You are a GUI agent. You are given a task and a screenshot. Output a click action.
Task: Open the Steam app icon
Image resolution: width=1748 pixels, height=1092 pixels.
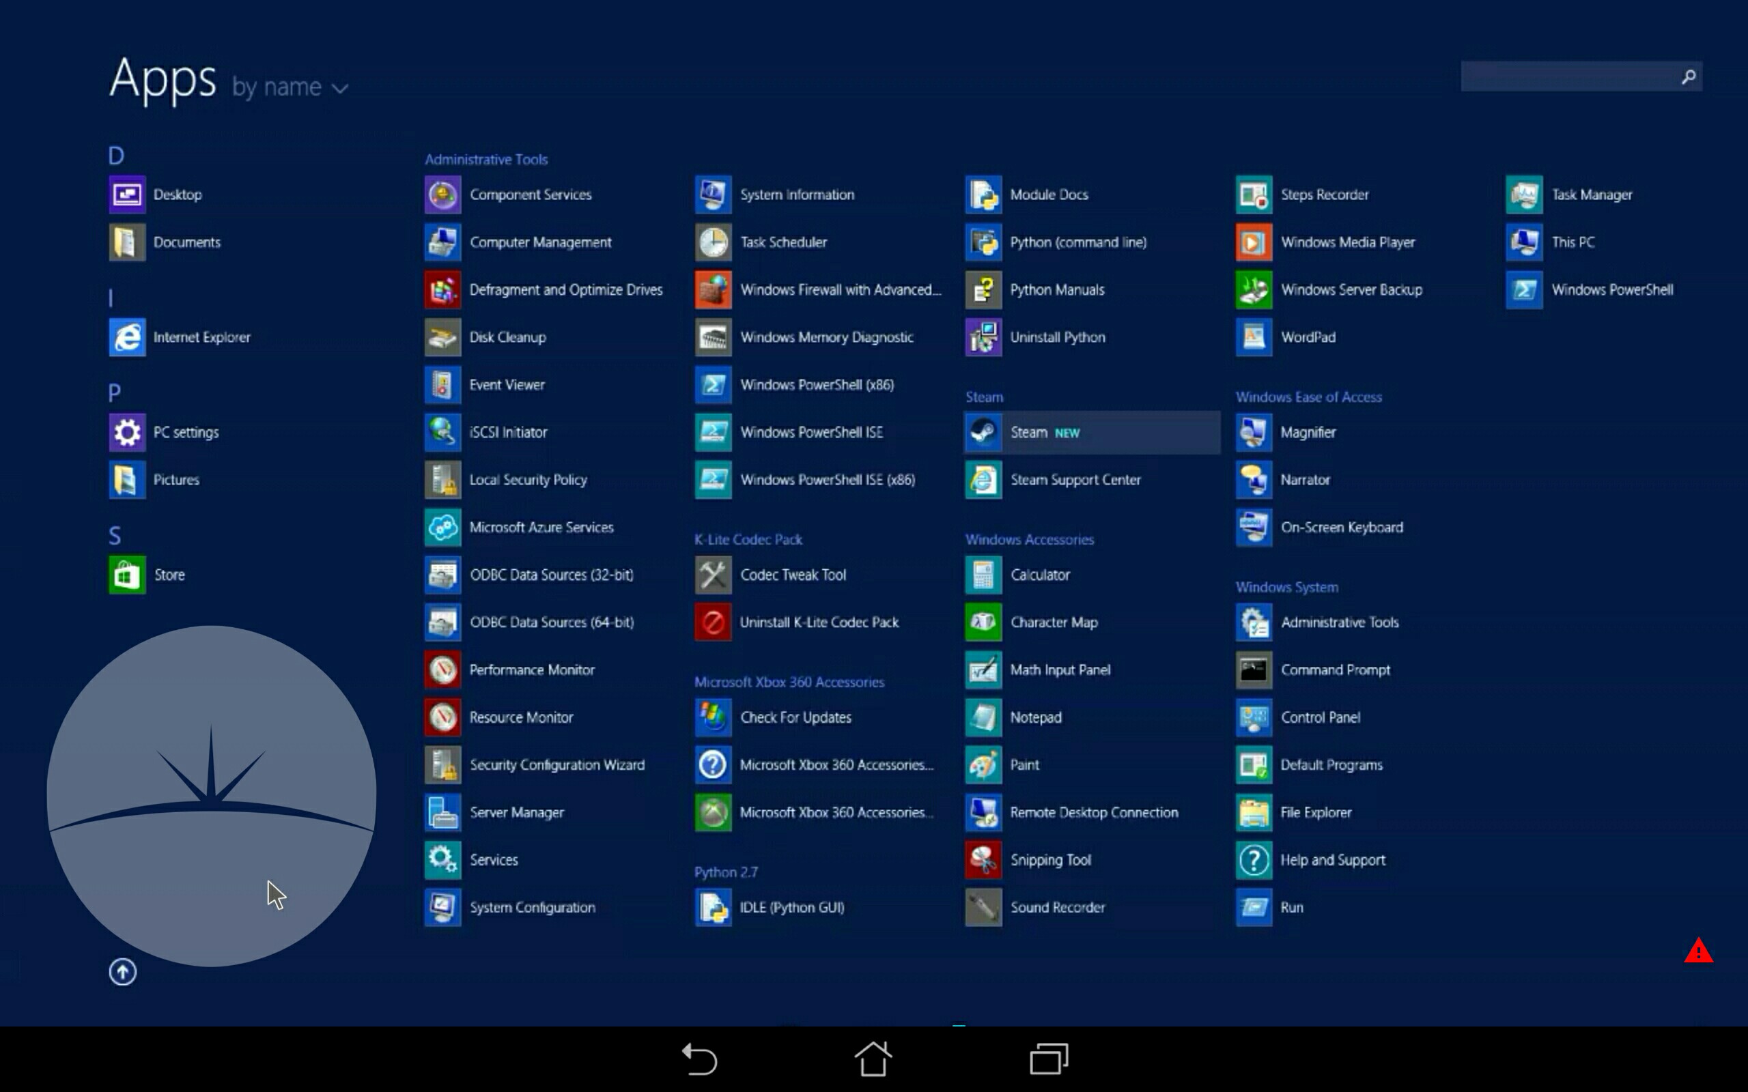pyautogui.click(x=983, y=433)
